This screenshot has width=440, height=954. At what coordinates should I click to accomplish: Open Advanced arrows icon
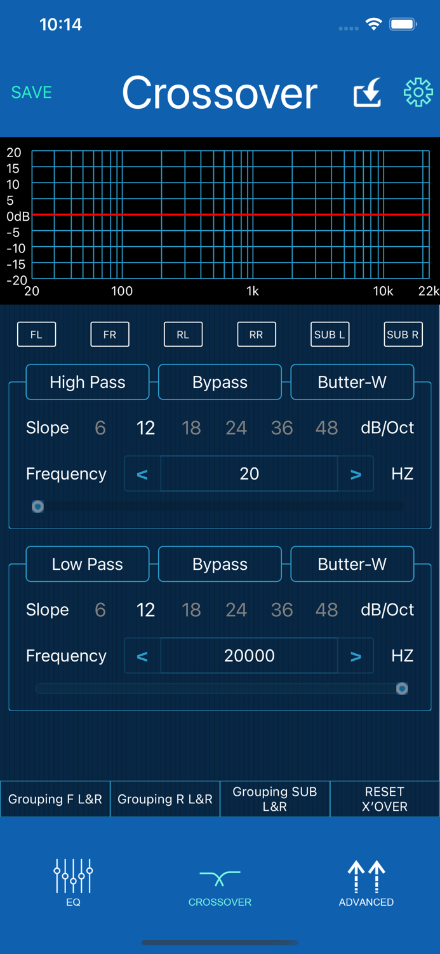click(x=366, y=876)
